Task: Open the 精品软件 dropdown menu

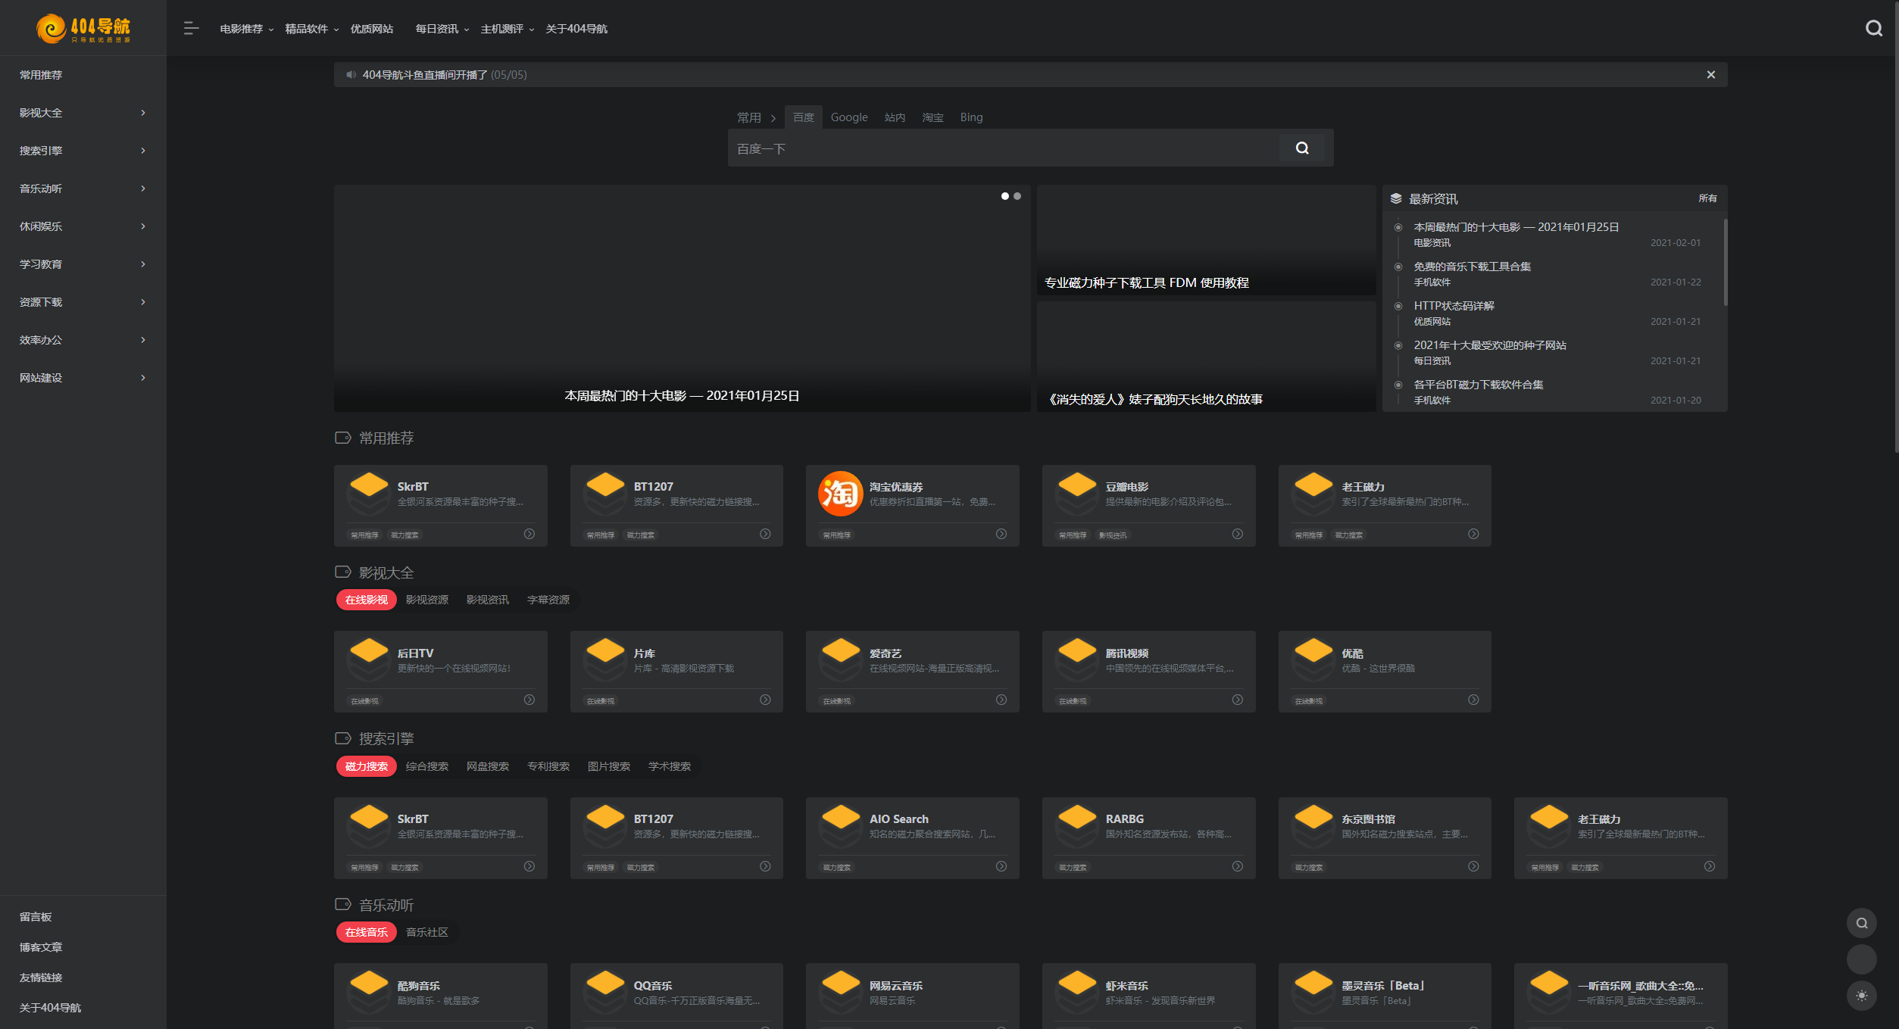Action: [311, 29]
